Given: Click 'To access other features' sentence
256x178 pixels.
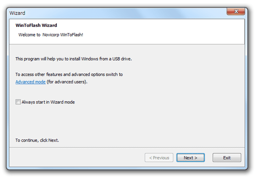Looking at the screenshot, I should click(69, 75).
